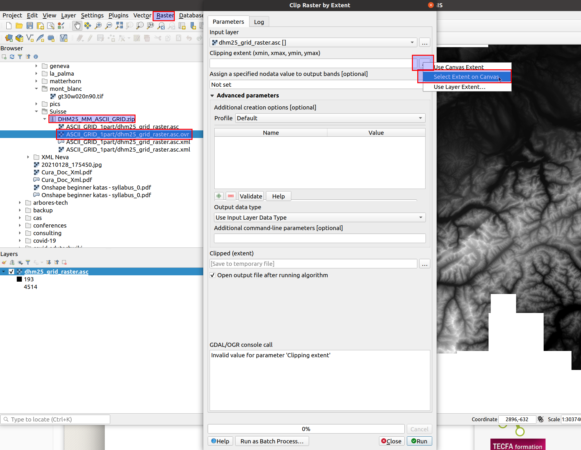Save the project with the floppy icon

[x=30, y=26]
